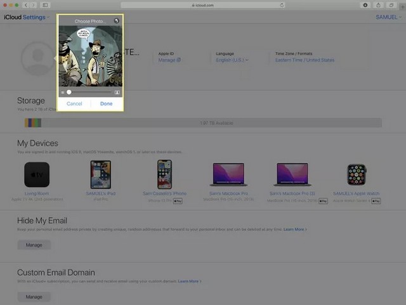
Task: Click Safari back navigation arrow
Action: tap(26, 5)
